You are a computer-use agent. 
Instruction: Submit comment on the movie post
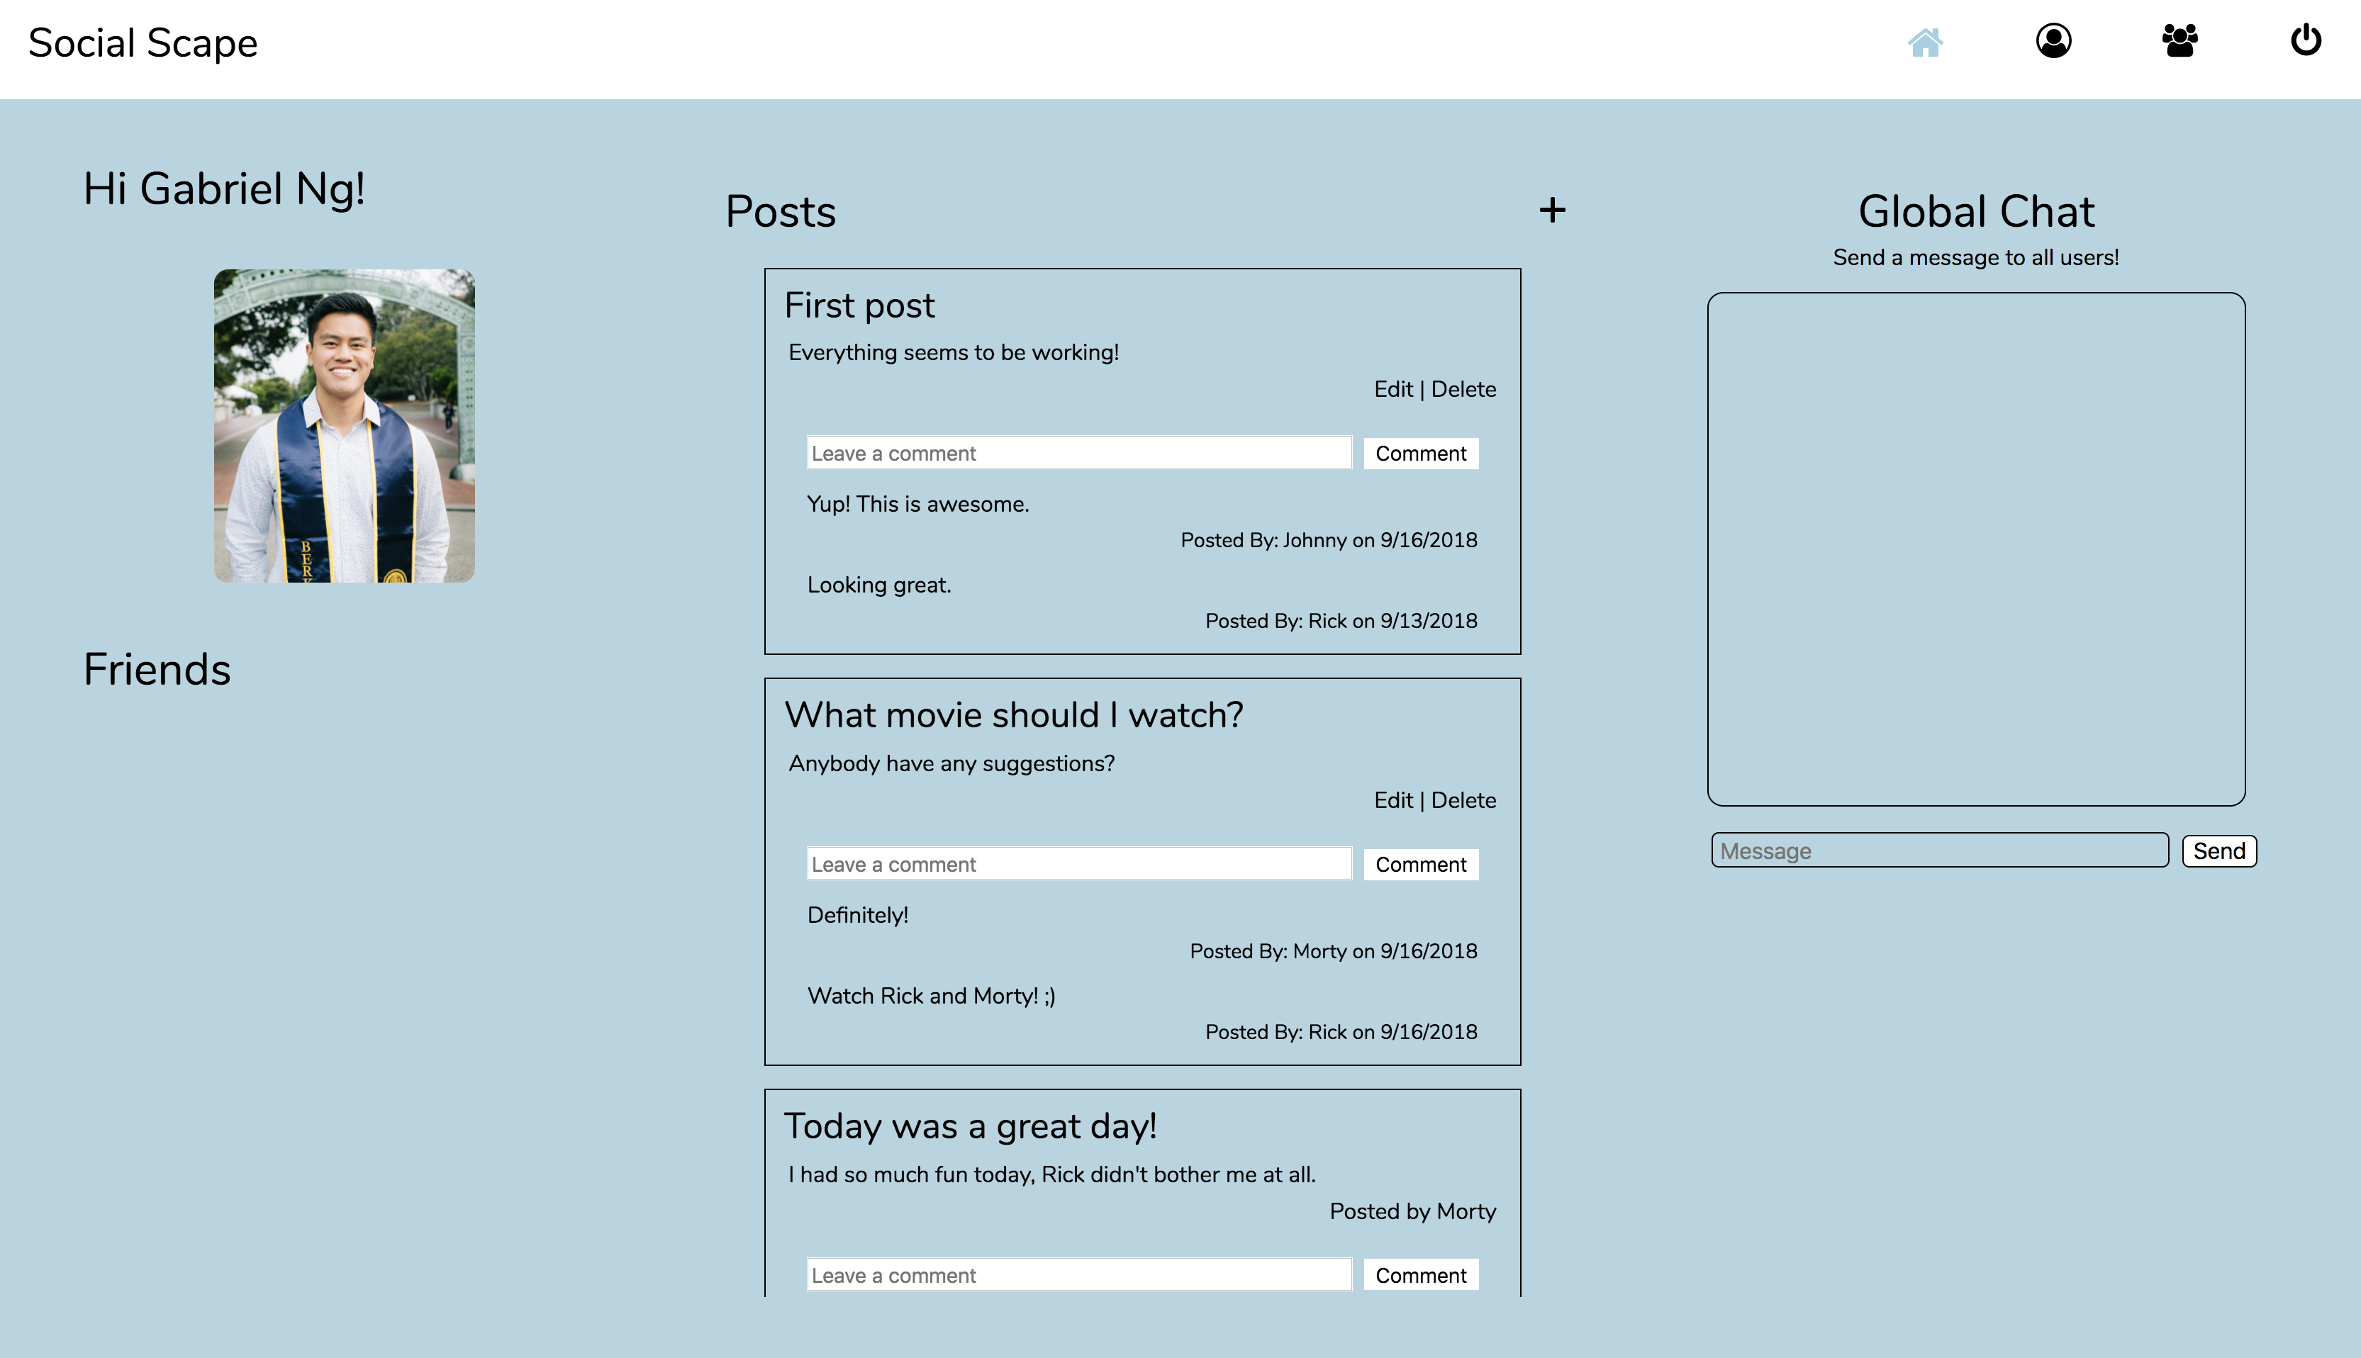click(1419, 865)
